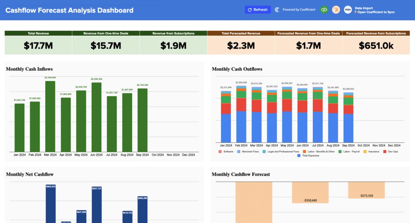Click the $1,603,100 inflow data label

[19, 100]
